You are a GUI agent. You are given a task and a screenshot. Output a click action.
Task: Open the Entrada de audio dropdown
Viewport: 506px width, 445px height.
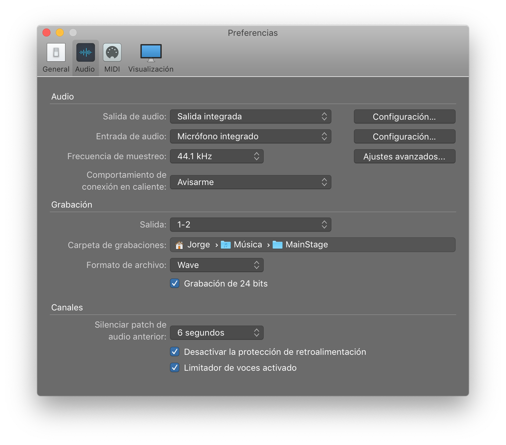[251, 136]
